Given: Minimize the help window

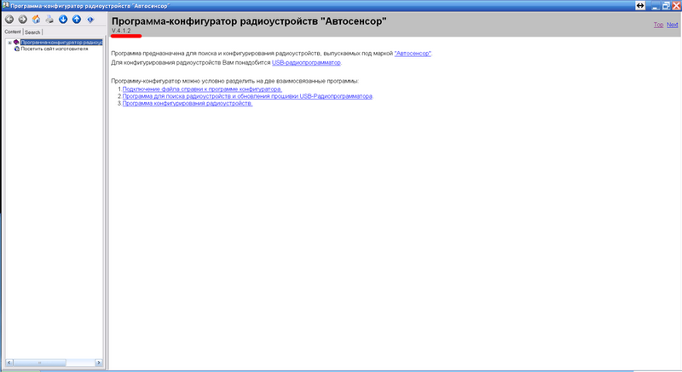Looking at the screenshot, I should coord(655,6).
